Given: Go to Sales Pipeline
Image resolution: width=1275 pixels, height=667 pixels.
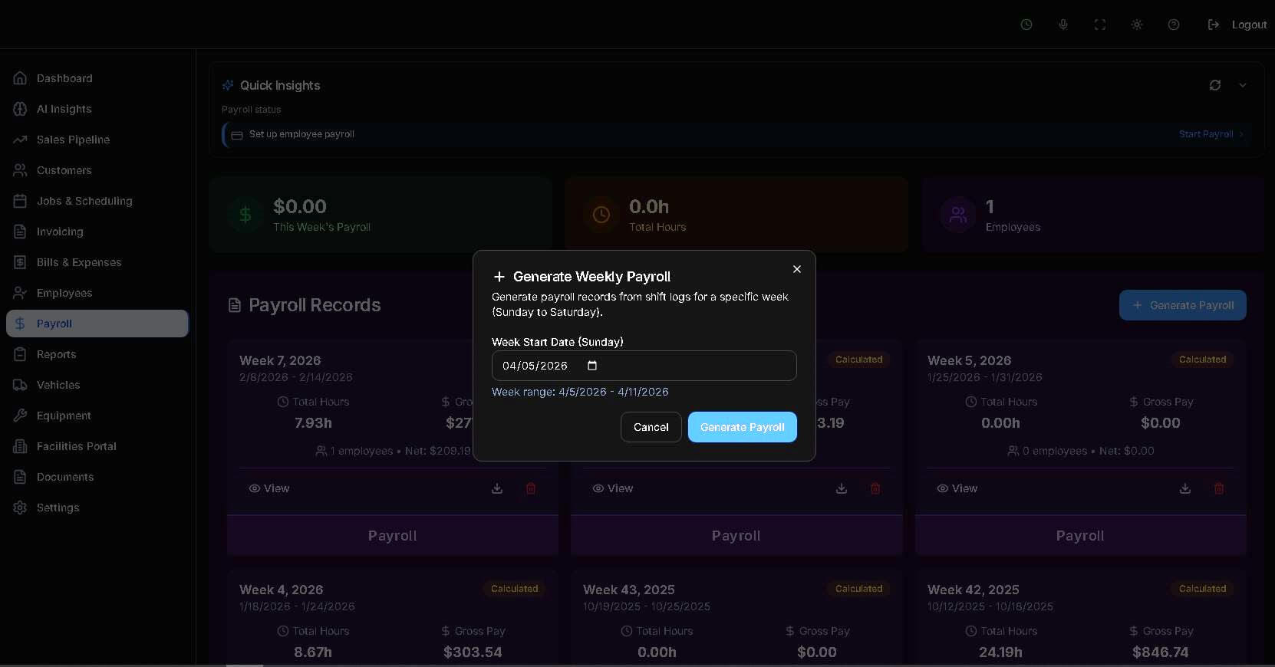Looking at the screenshot, I should [x=97, y=140].
